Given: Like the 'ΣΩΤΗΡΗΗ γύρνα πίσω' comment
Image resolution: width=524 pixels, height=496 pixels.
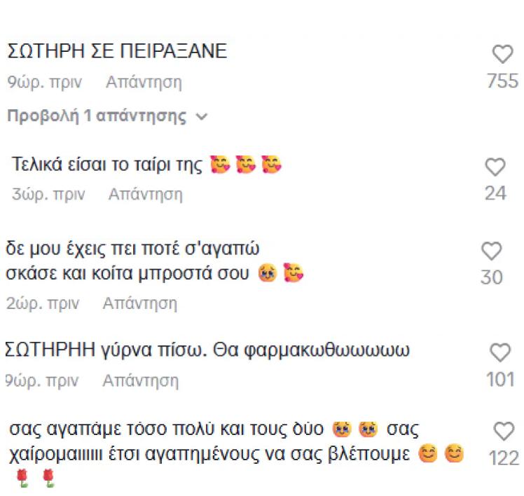Looking at the screenshot, I should (500, 352).
